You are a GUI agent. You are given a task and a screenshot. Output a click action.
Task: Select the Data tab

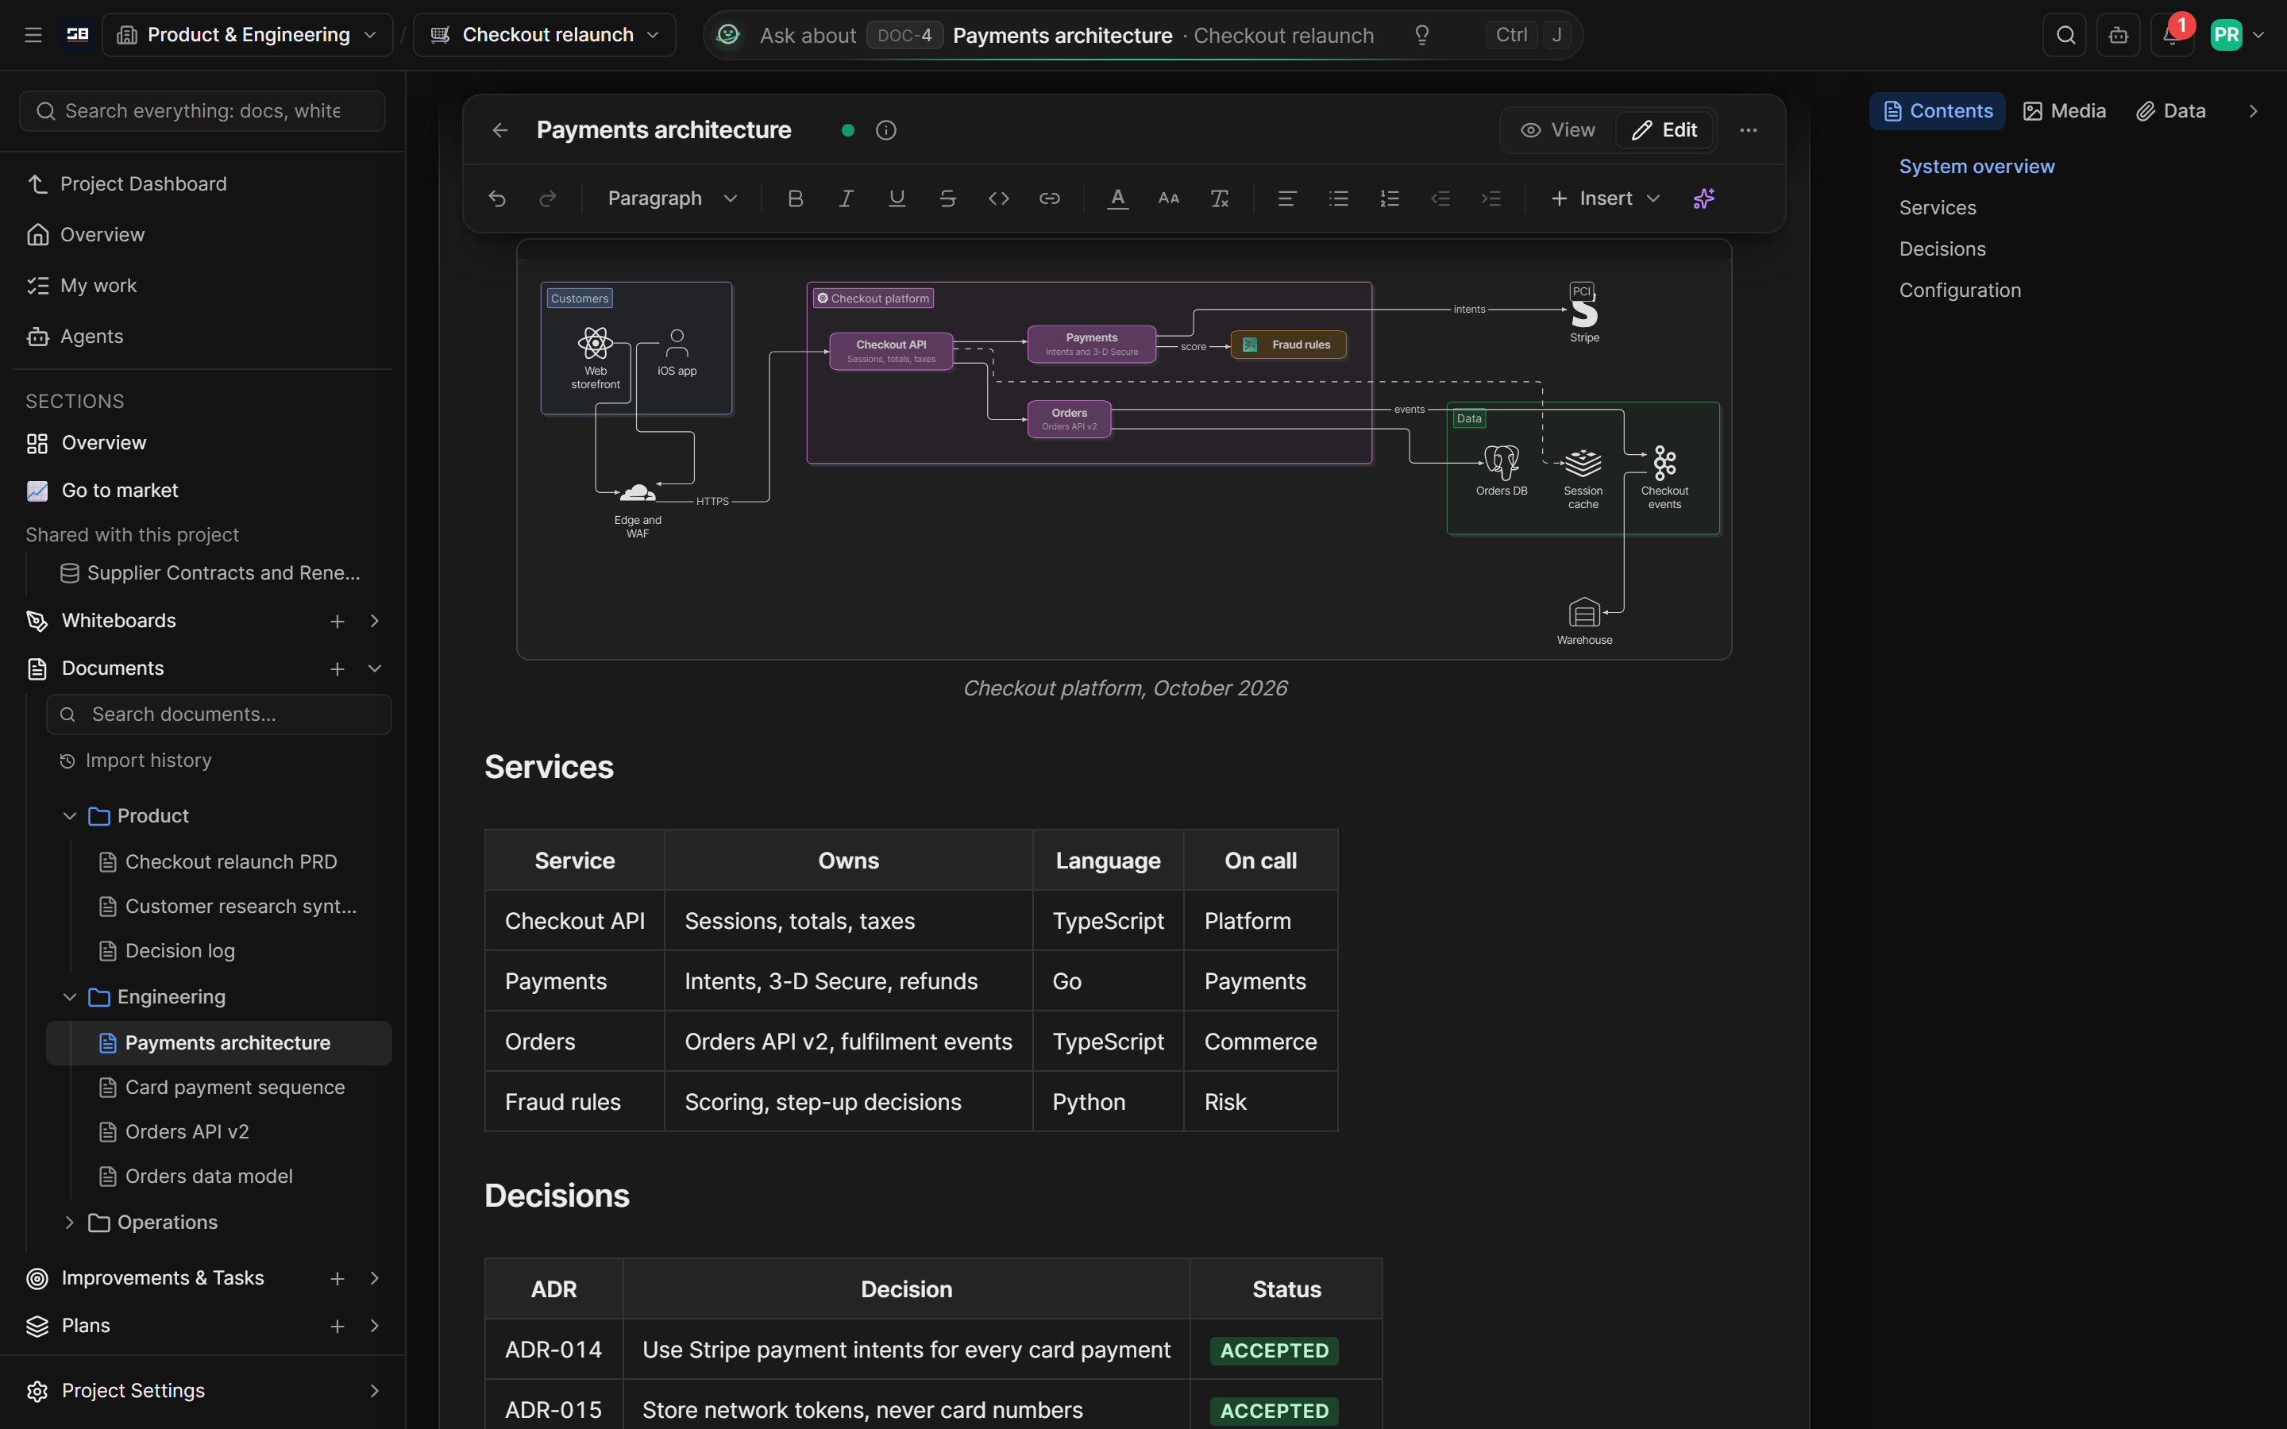click(x=2171, y=110)
